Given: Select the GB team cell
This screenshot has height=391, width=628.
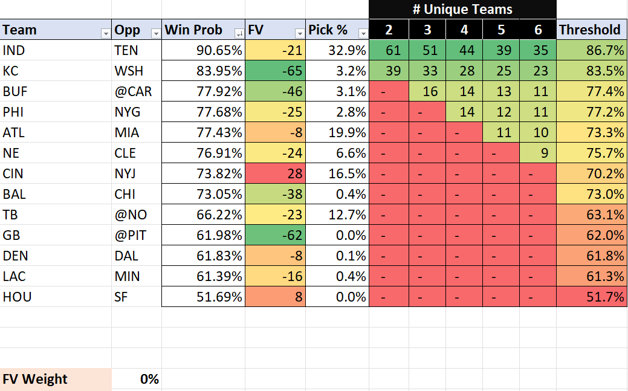Looking at the screenshot, I should click(x=56, y=236).
